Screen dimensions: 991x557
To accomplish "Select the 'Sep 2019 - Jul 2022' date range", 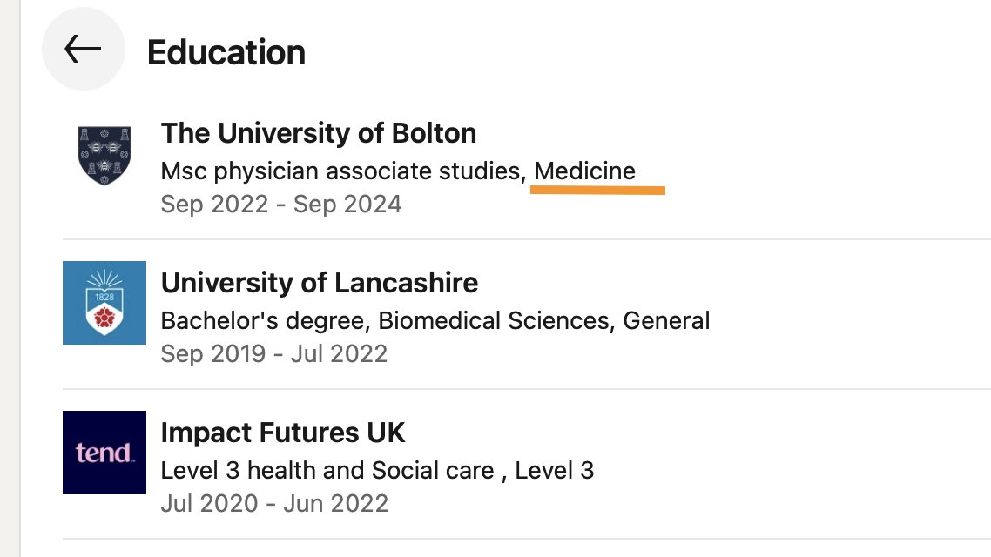I will coord(273,354).
